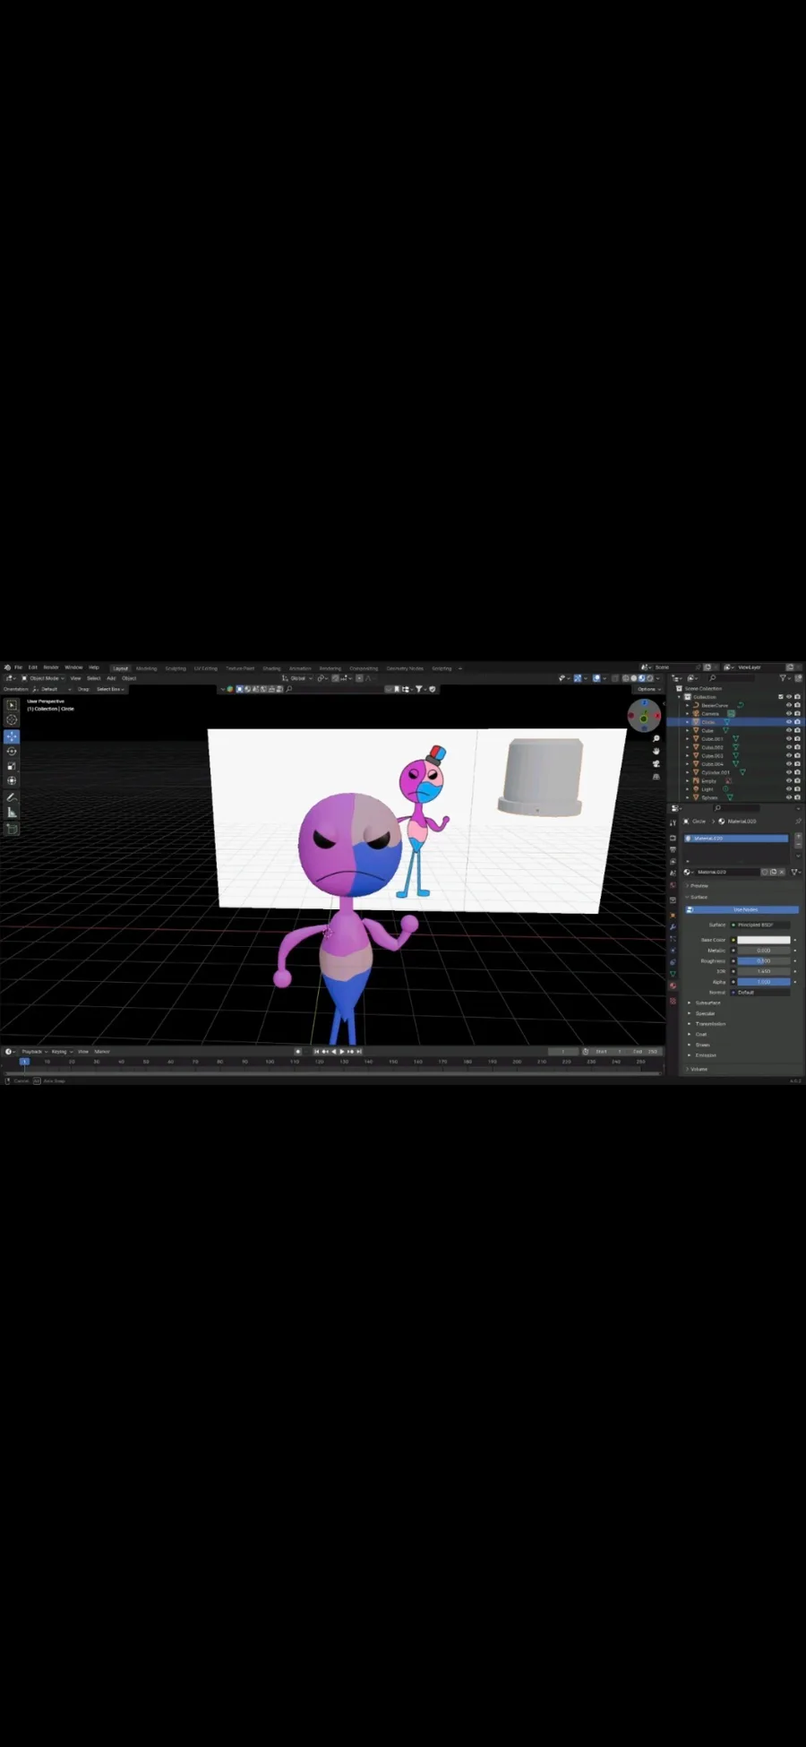
Task: Open the Object Data green triangle tab
Action: pos(673,974)
